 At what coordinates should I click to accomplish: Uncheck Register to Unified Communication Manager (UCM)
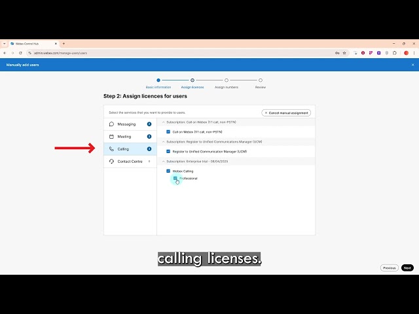pyautogui.click(x=168, y=151)
